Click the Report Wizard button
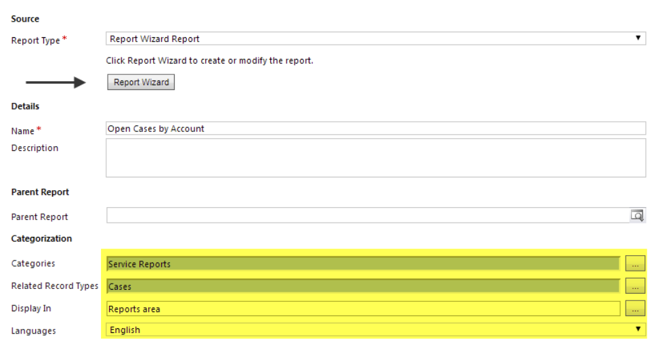Image resolution: width=654 pixels, height=356 pixels. [141, 82]
